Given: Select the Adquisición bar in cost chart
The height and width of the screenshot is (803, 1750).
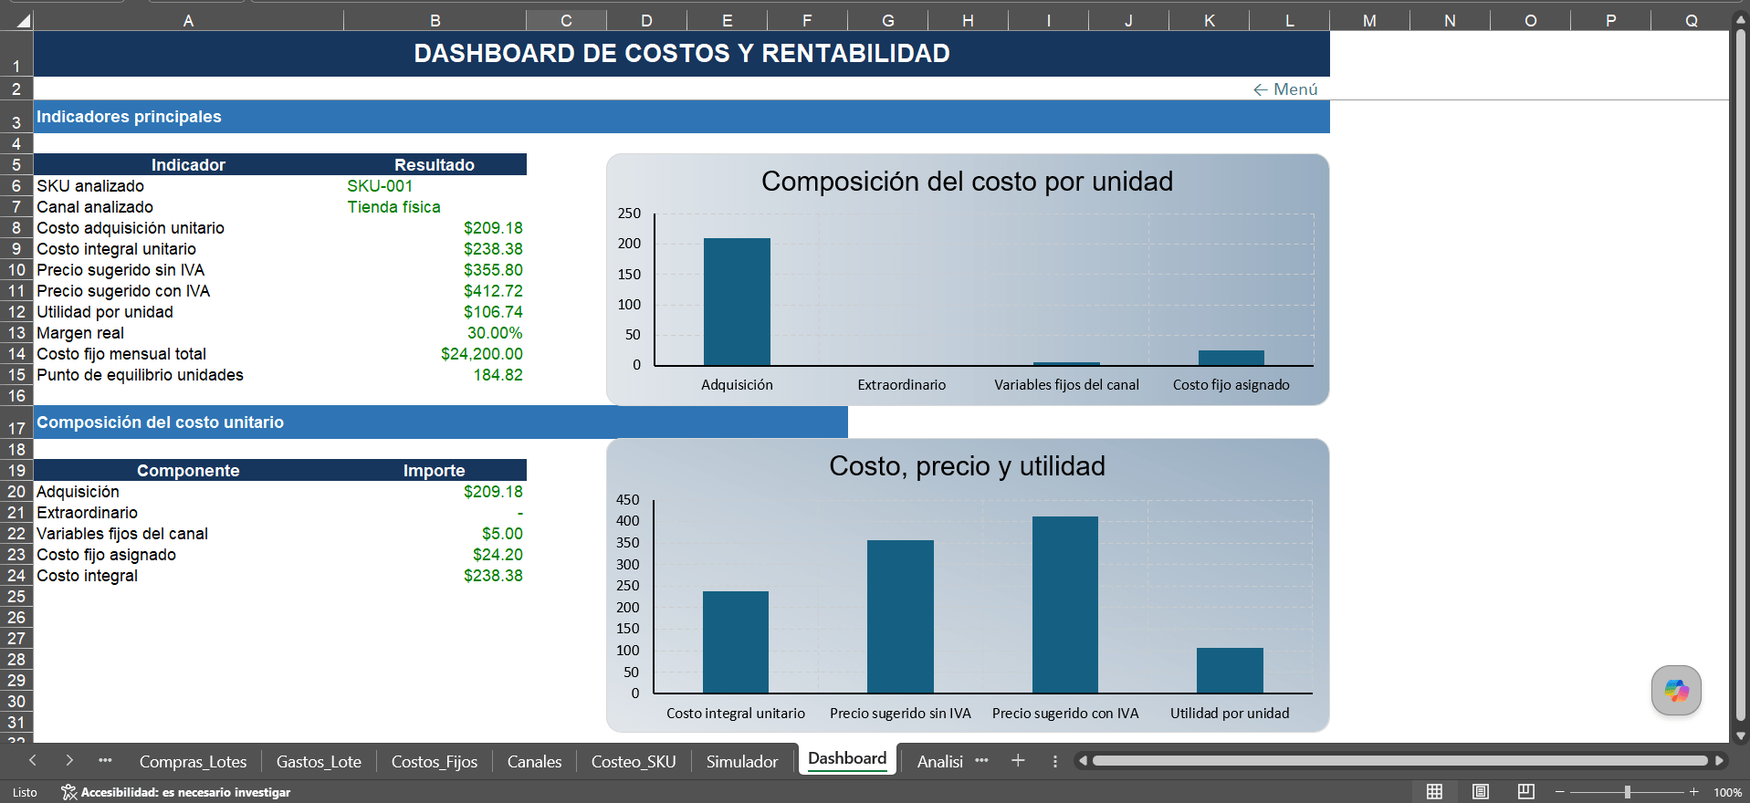Looking at the screenshot, I should coord(737,301).
